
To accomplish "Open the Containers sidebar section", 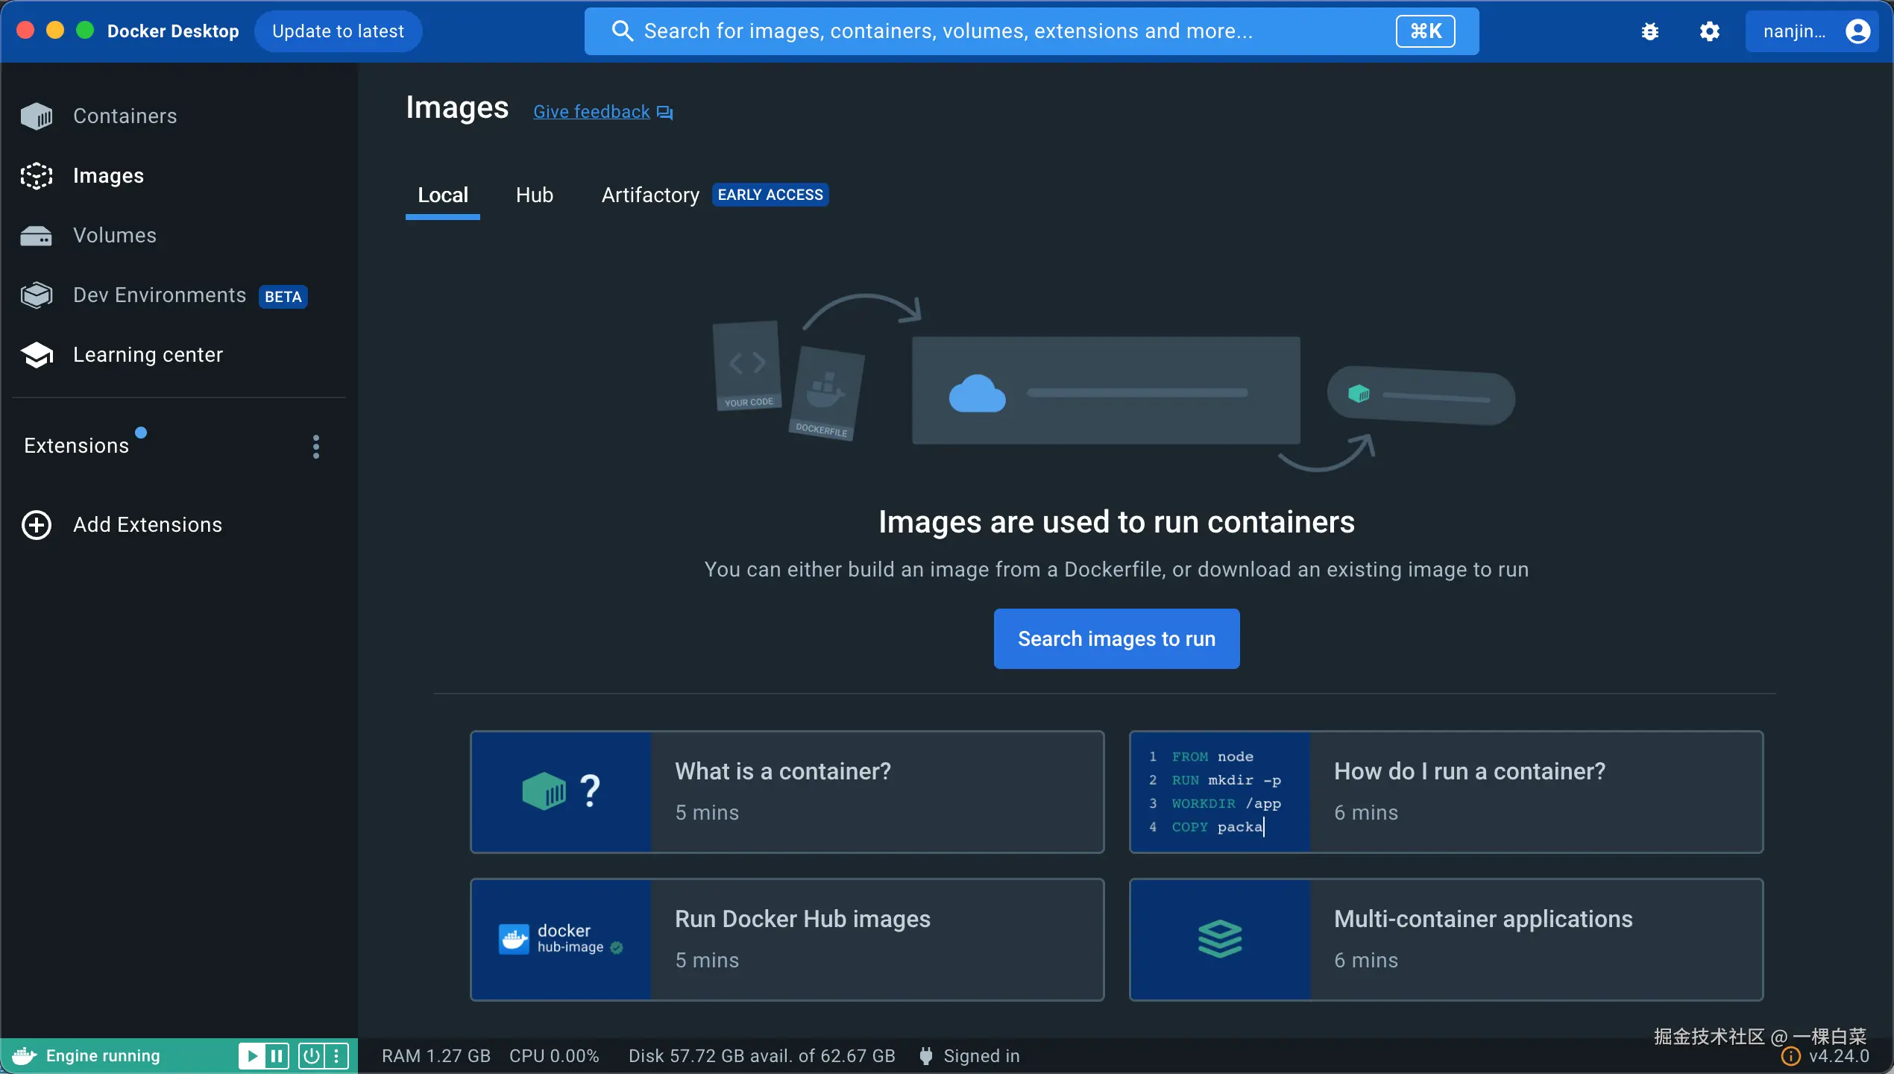I will point(125,116).
